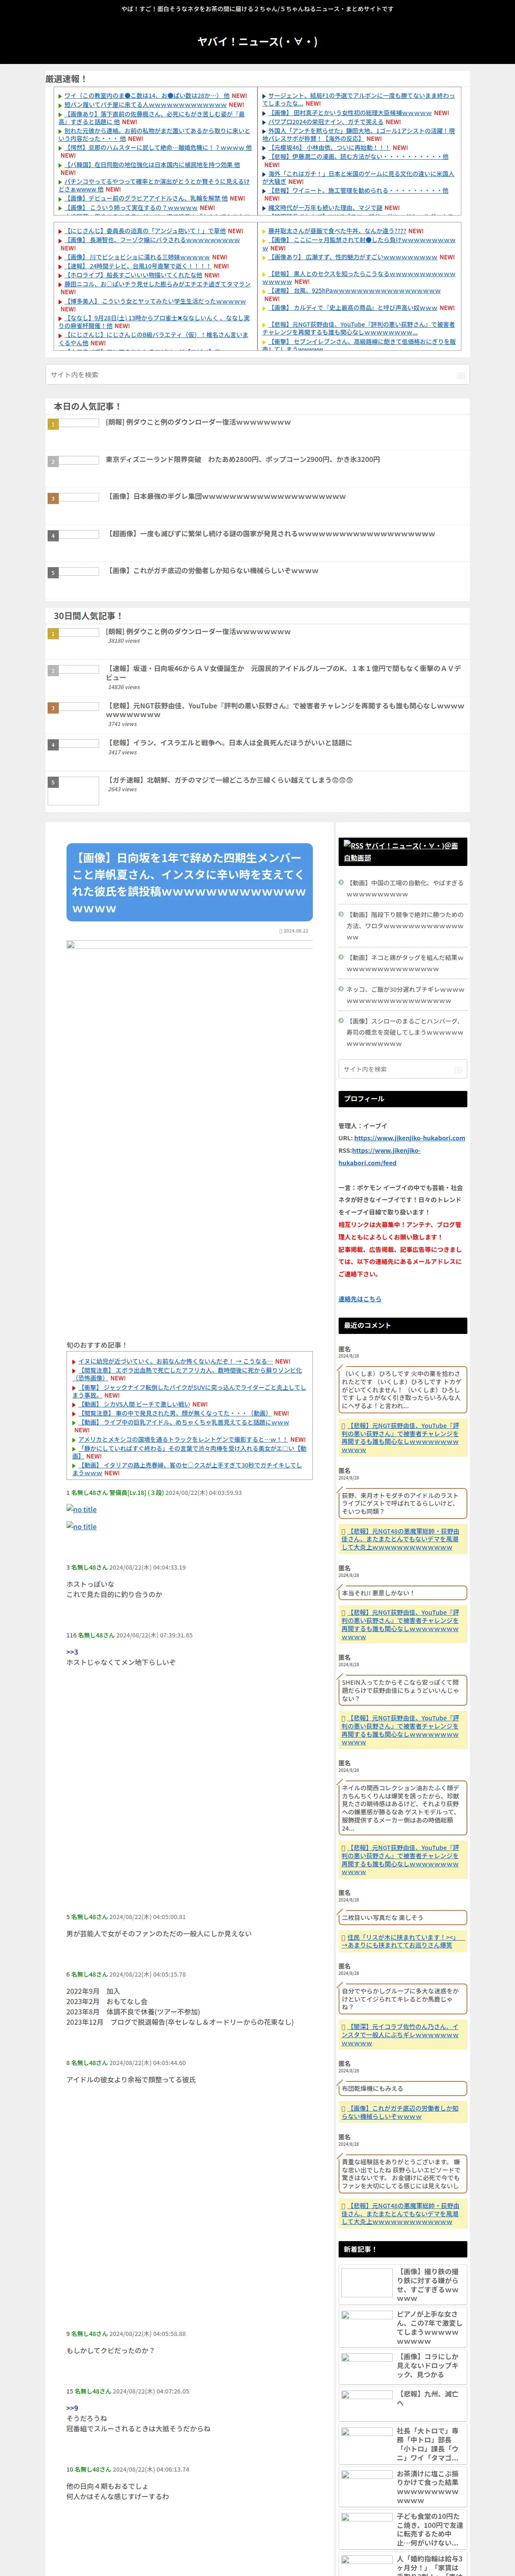Open new article 社長「大トロで」専務「中トロ」
515x2576 pixels.
point(428,2444)
